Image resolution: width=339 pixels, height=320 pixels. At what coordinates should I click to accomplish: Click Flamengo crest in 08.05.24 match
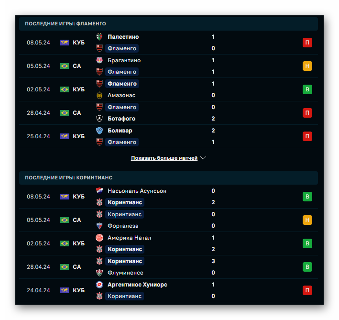click(x=99, y=48)
